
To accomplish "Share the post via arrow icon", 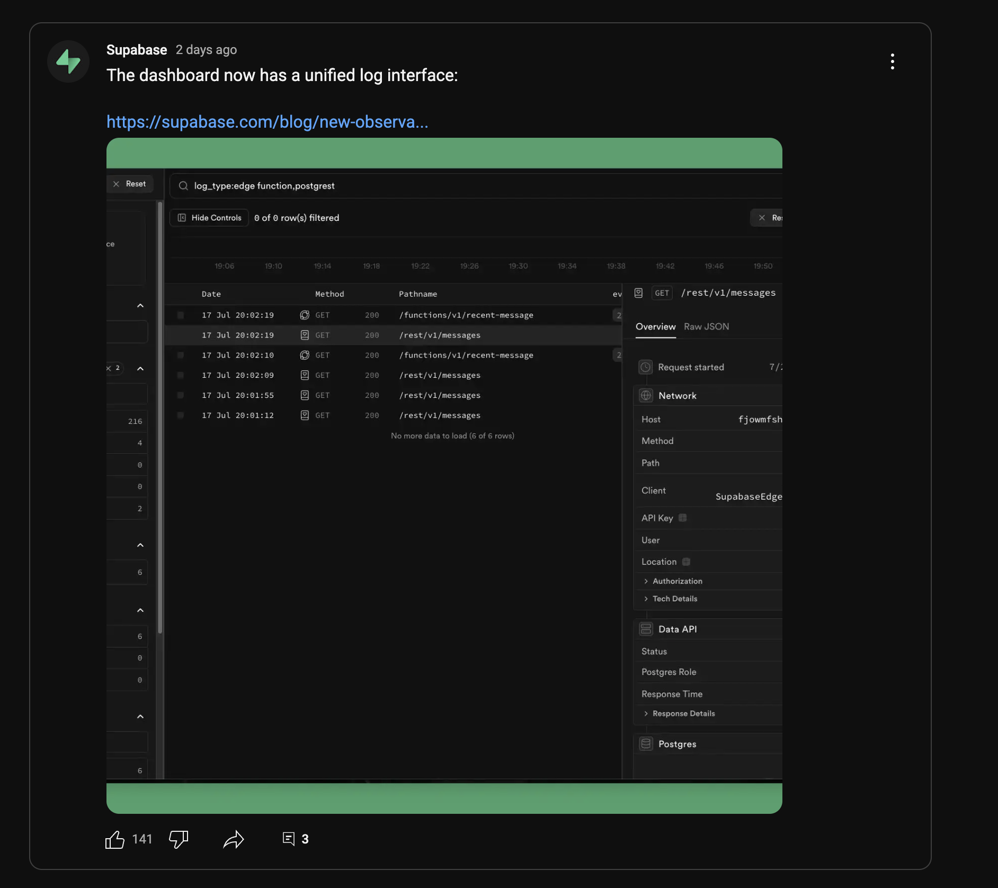I will click(x=234, y=839).
